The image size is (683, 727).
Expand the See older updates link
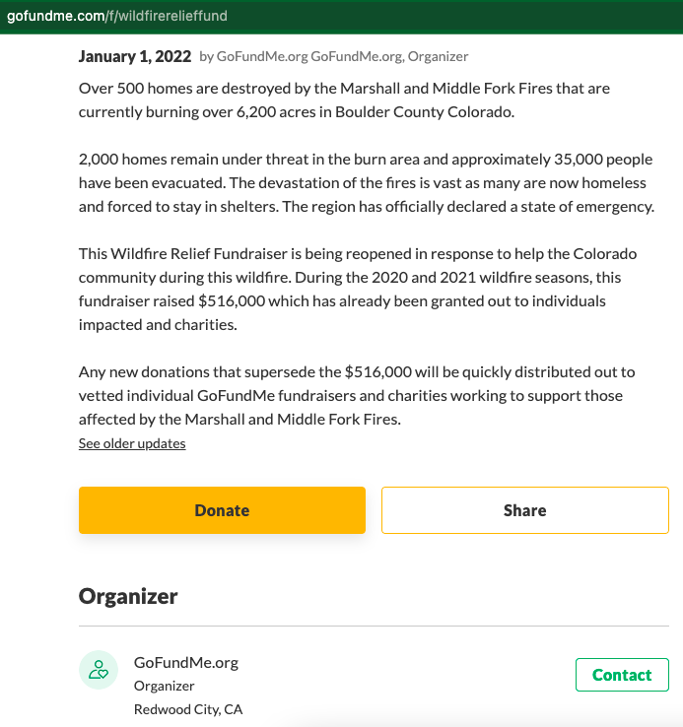[x=132, y=443]
